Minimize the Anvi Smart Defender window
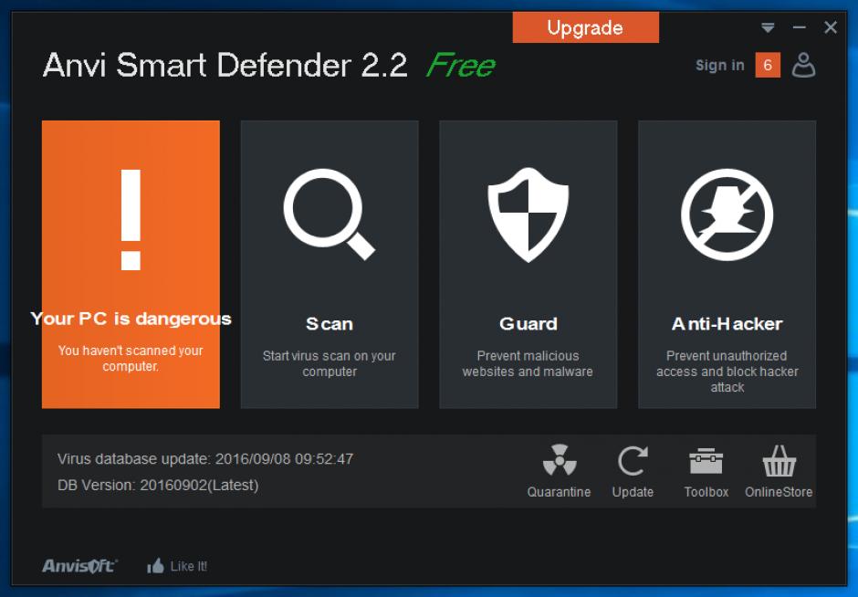The height and width of the screenshot is (597, 858). click(x=800, y=27)
